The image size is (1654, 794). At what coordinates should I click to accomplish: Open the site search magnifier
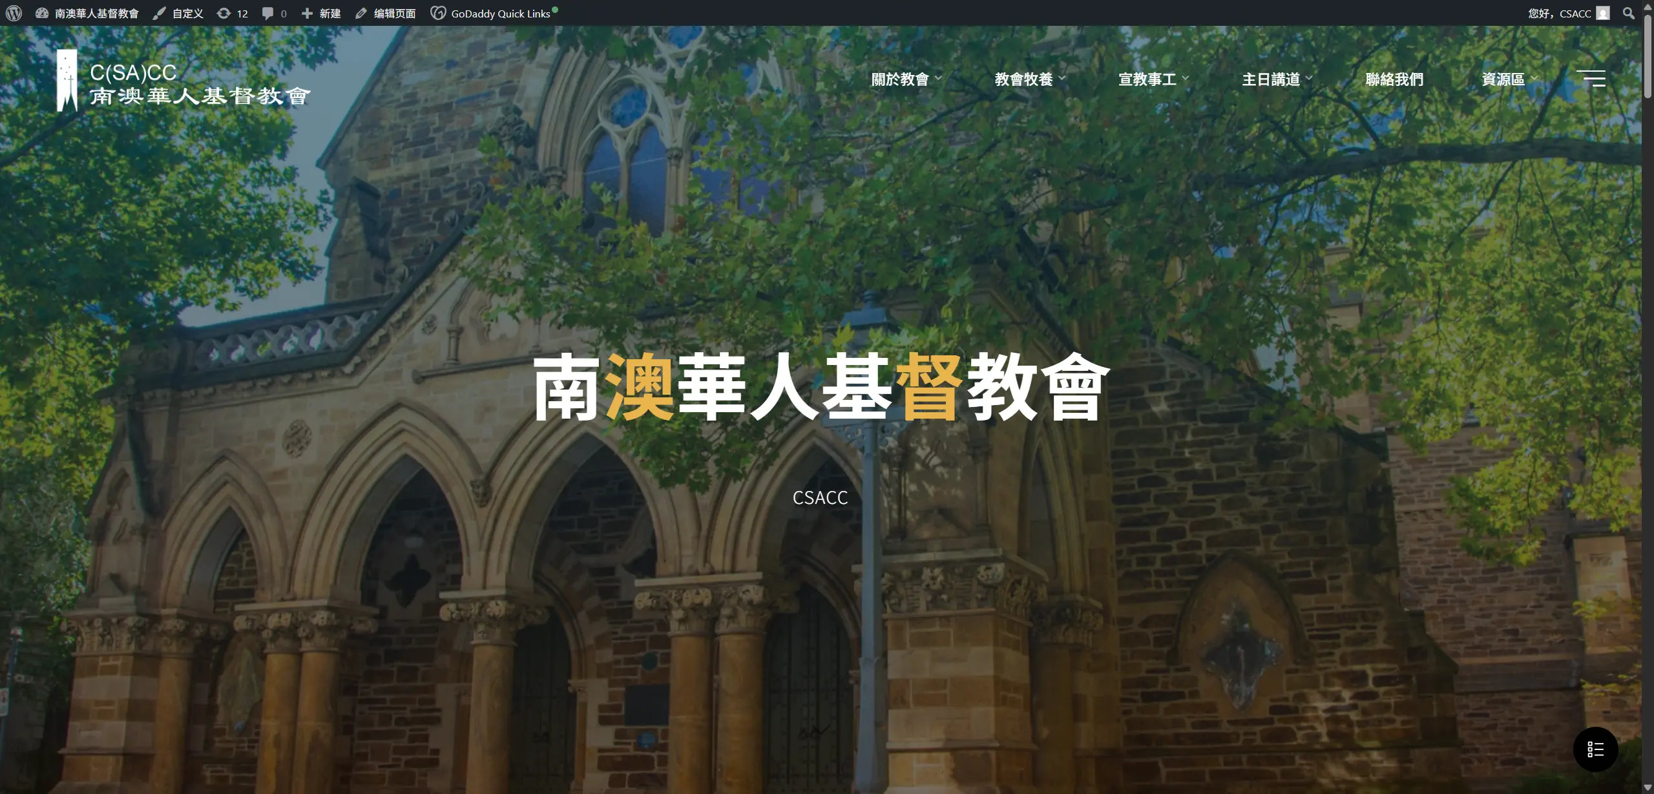[1628, 13]
